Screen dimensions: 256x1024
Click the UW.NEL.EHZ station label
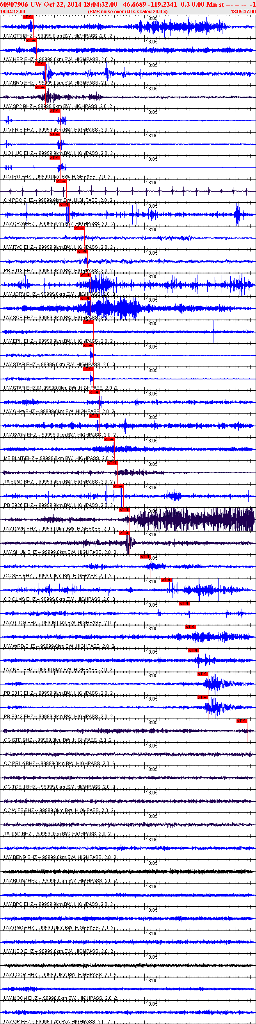pyautogui.click(x=59, y=669)
